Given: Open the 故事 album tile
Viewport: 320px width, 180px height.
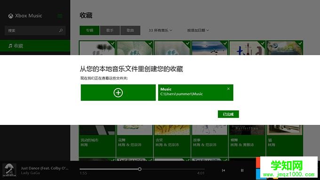Looking at the screenshot, I should coord(209,140).
